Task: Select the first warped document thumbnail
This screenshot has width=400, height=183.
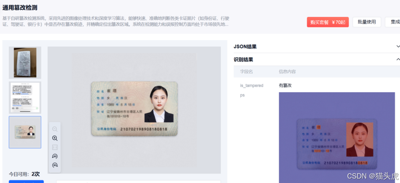Action: point(25,62)
